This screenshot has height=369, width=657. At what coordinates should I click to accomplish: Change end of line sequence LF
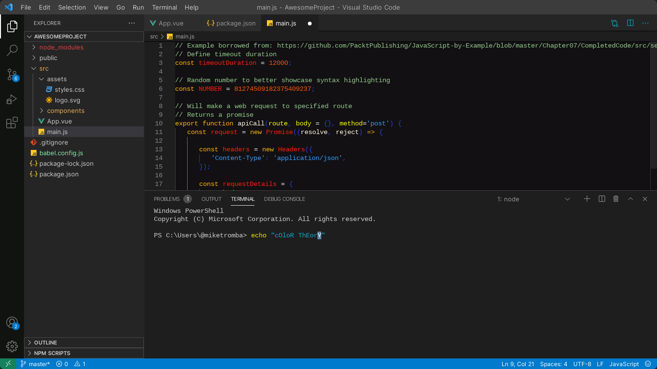[x=600, y=364]
